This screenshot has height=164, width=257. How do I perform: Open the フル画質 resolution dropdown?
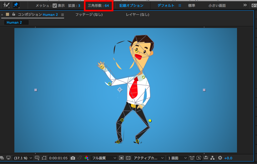[x=103, y=158]
